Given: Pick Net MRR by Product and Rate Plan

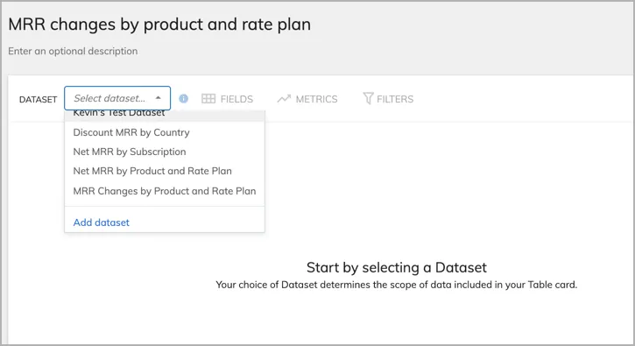Looking at the screenshot, I should pos(165,171).
